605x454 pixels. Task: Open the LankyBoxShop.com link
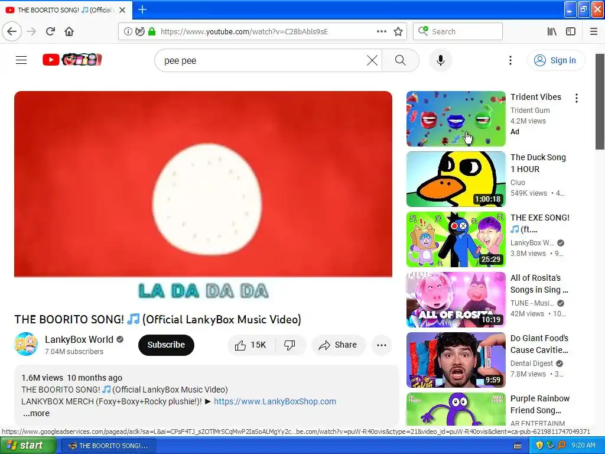tap(275, 401)
